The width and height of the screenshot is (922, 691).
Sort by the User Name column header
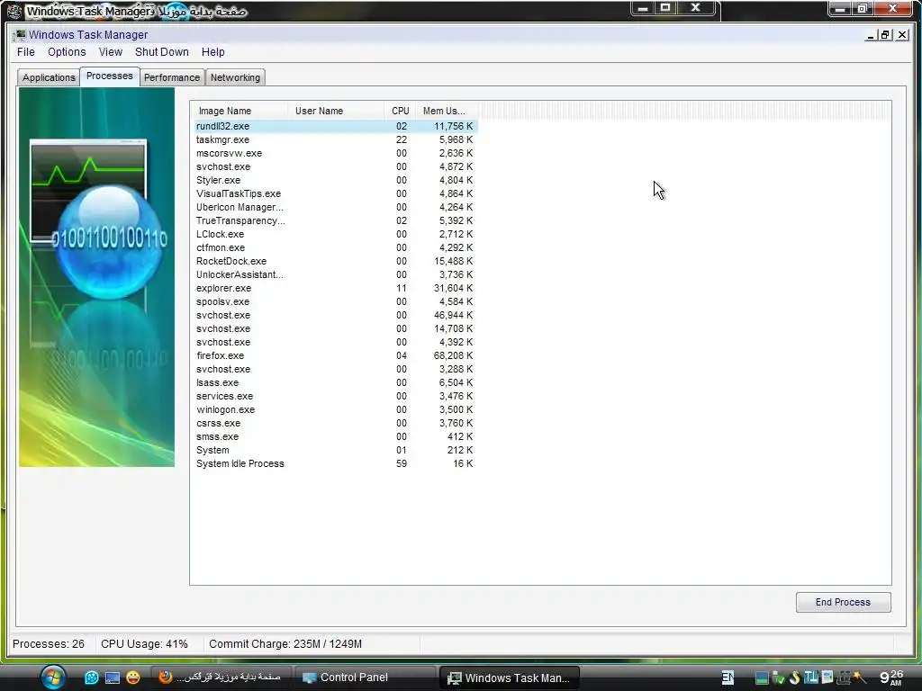pos(337,111)
